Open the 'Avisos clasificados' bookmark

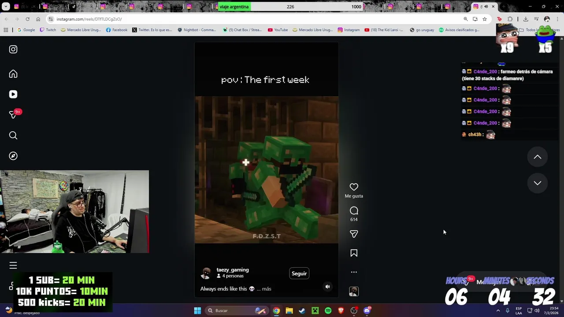459,30
